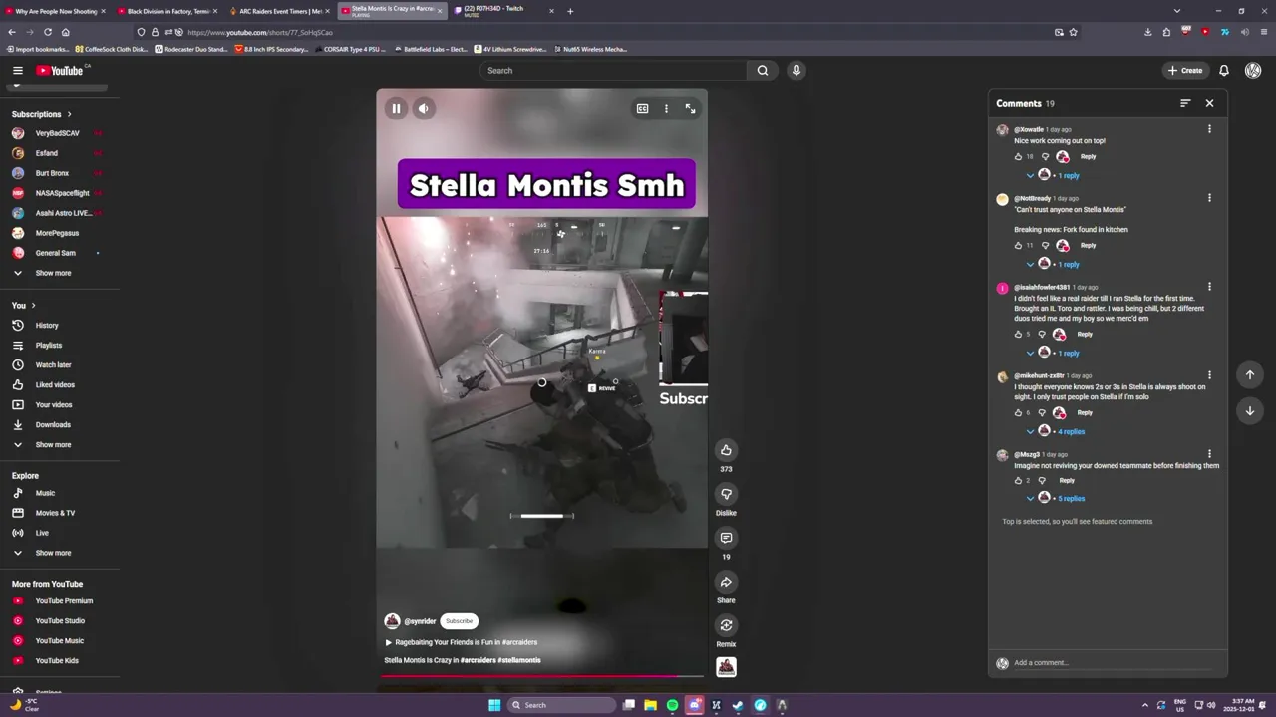This screenshot has width=1276, height=717.
Task: Open account avatar menu
Action: (1253, 70)
